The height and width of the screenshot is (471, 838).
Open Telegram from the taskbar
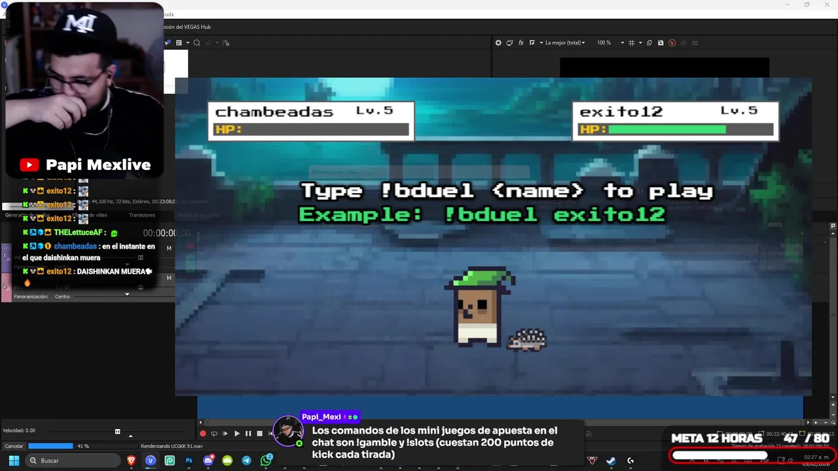tap(246, 461)
